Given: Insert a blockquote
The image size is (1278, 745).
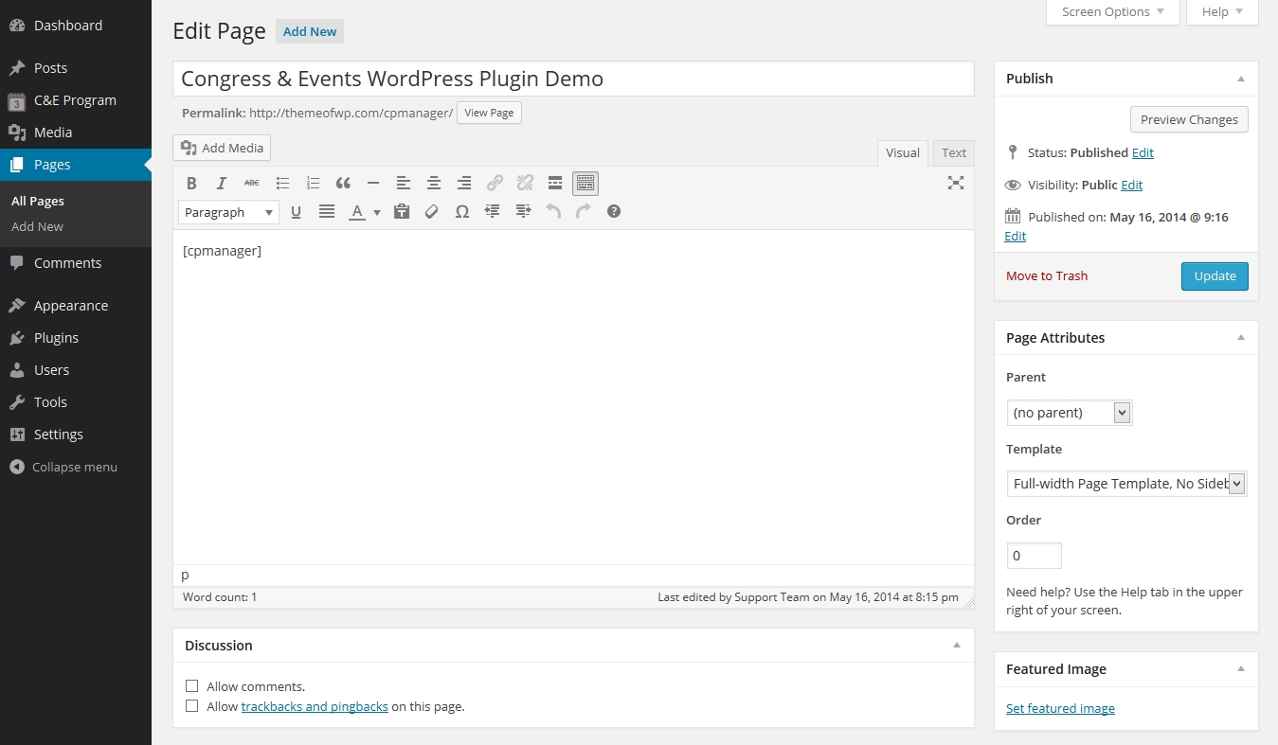Looking at the screenshot, I should point(343,183).
